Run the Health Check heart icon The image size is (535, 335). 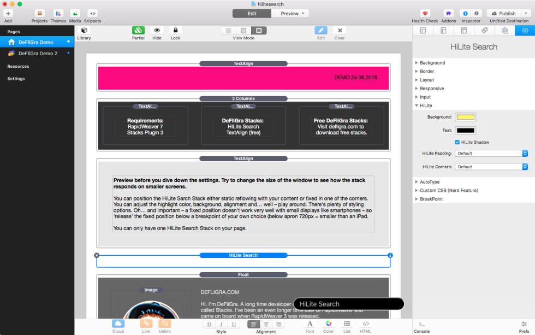(x=425, y=13)
